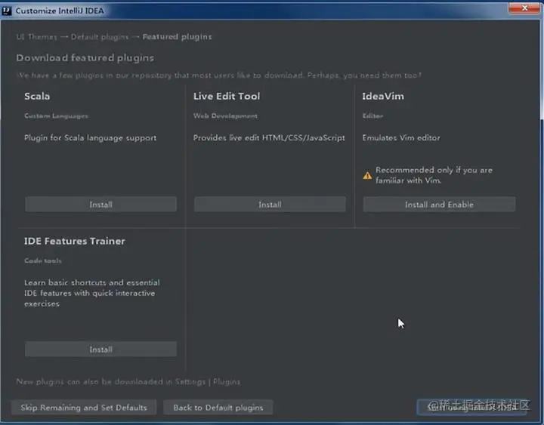Open the Default plugins breadcrumb step

tap(100, 37)
